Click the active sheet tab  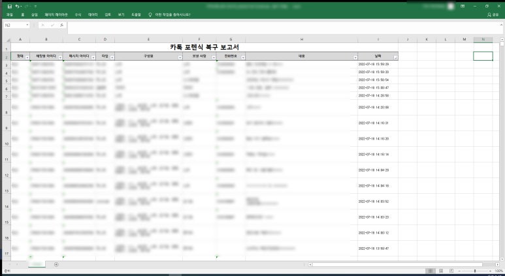pos(37,264)
